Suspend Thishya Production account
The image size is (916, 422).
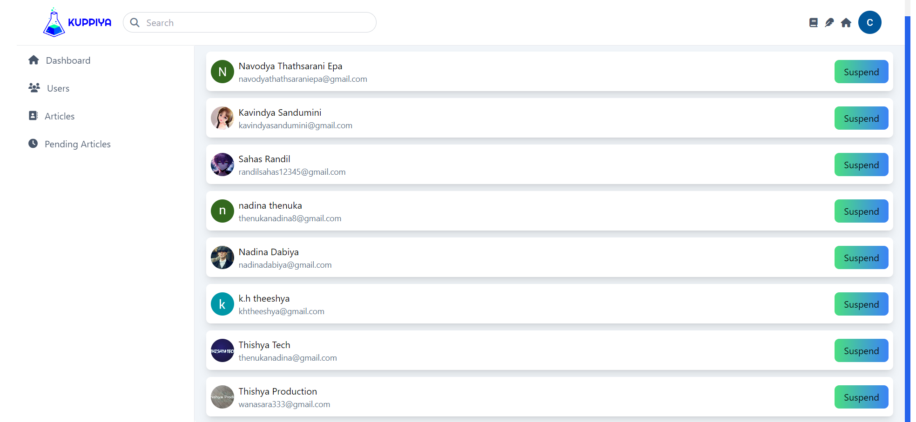[861, 397]
